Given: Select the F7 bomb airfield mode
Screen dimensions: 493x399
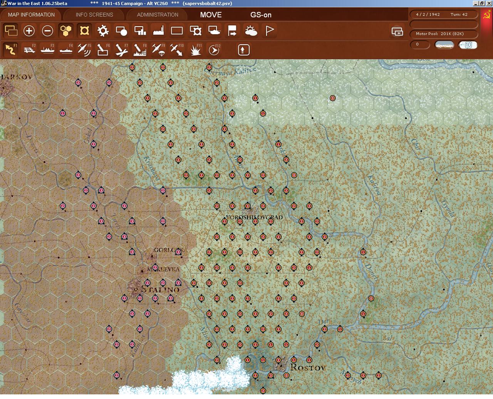Looking at the screenshot, I should [121, 50].
